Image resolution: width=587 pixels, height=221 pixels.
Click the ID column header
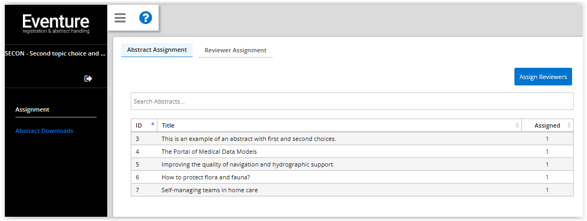click(139, 125)
